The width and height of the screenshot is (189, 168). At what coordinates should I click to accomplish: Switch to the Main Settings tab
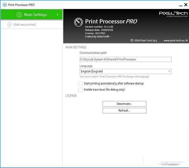pyautogui.click(x=35, y=15)
